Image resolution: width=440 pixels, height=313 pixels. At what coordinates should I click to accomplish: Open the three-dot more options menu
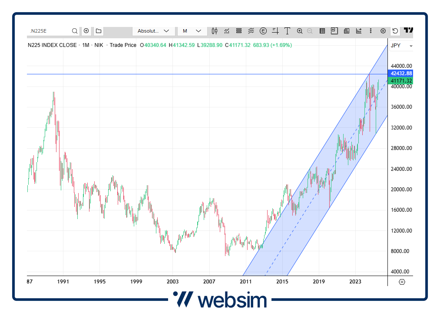[371, 31]
